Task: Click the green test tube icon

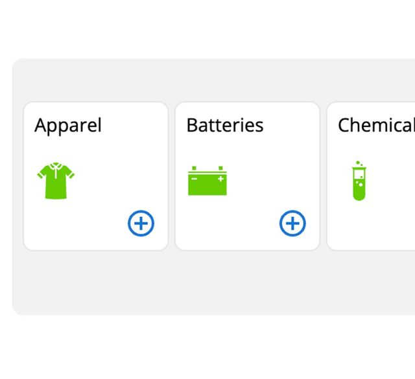Action: pyautogui.click(x=359, y=181)
